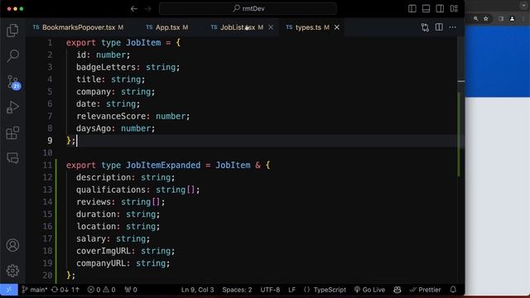This screenshot has height=298, width=530.
Task: Open the chat panel icon in activity bar
Action: pos(12,158)
